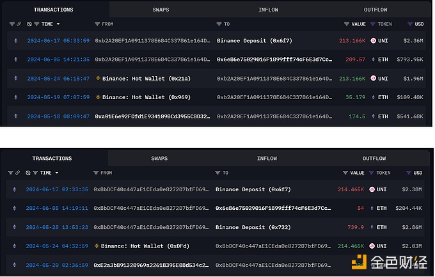Click the UNI token icon in the 213.166K $2.36M row
The height and width of the screenshot is (277, 435).
373,41
